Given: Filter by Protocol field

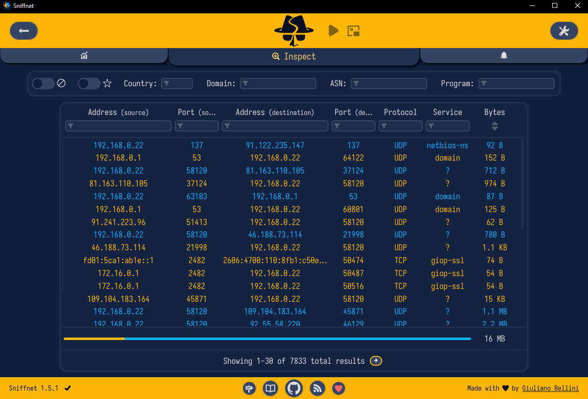Looking at the screenshot, I should coord(401,126).
